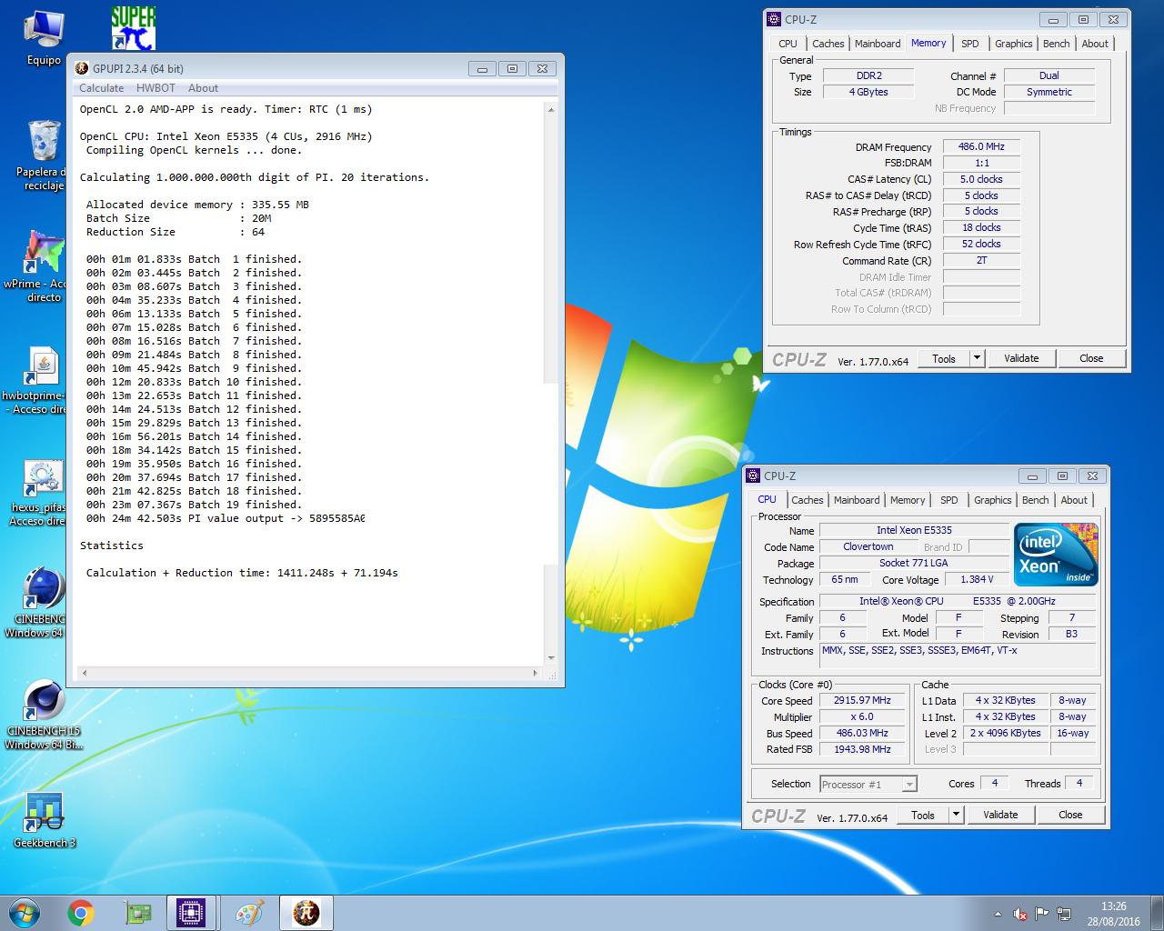The width and height of the screenshot is (1164, 931).
Task: Show hidden system tray icons
Action: [x=999, y=914]
